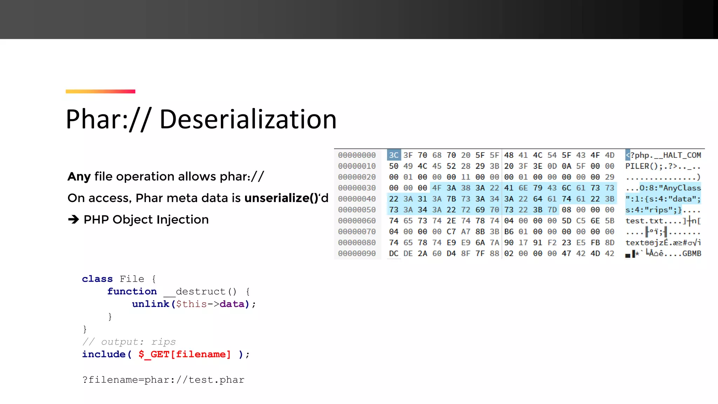Click the arrow before 'PHP Object Injection'

point(74,220)
